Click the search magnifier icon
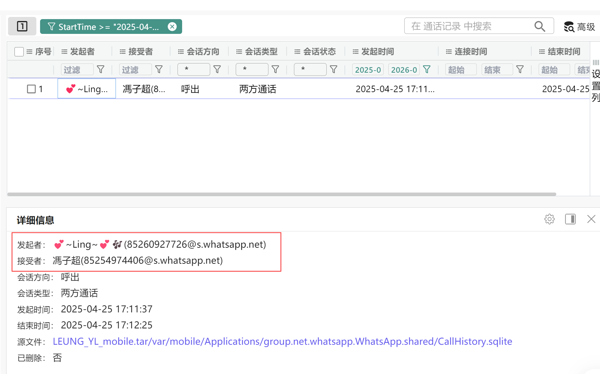 pos(540,26)
